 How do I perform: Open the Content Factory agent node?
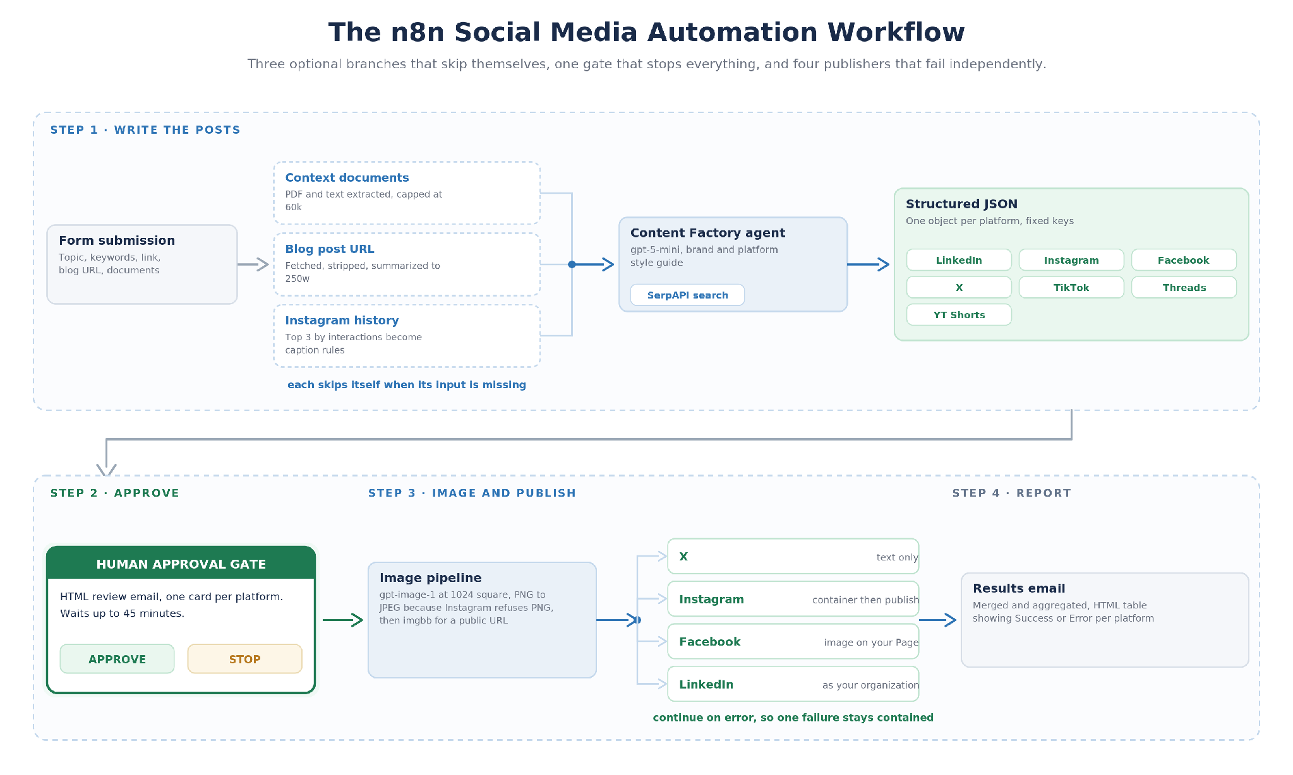click(x=733, y=264)
